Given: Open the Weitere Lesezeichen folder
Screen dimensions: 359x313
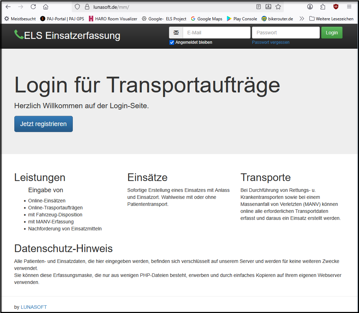Looking at the screenshot, I should (x=331, y=19).
